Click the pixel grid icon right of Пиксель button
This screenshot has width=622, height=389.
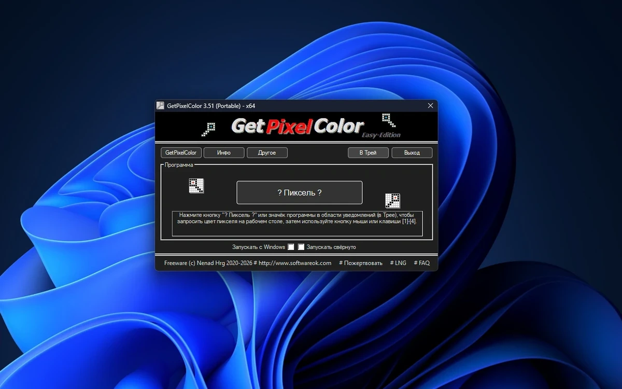tap(392, 201)
